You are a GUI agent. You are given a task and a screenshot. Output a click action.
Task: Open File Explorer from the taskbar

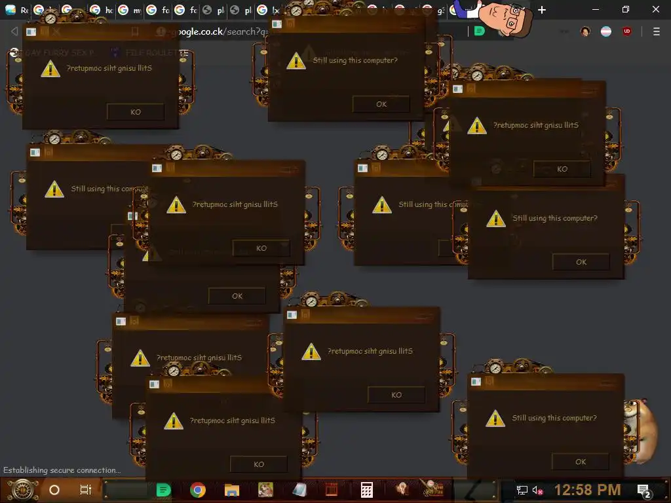coord(231,490)
